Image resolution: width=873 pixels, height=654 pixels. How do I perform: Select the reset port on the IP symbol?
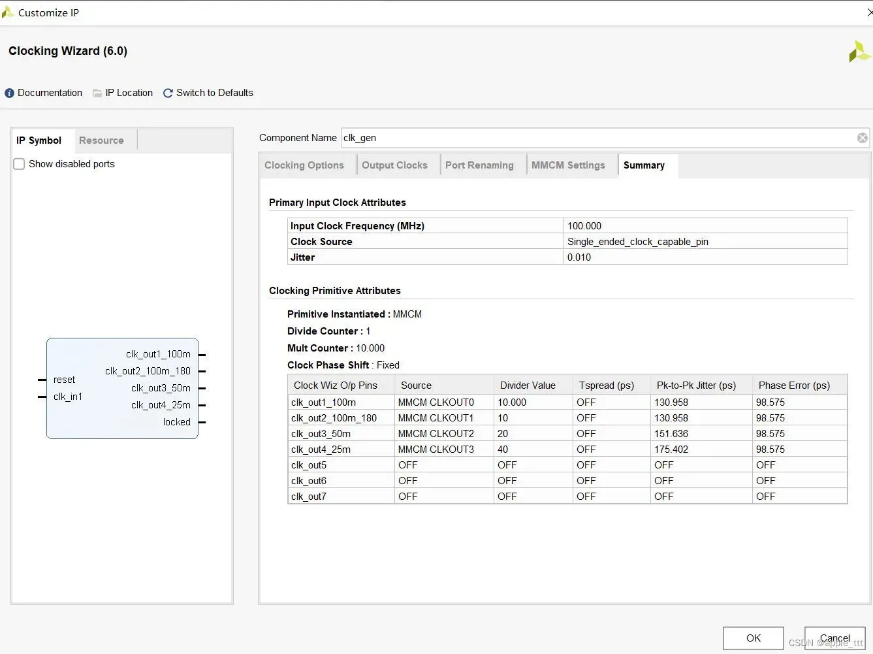tap(64, 380)
